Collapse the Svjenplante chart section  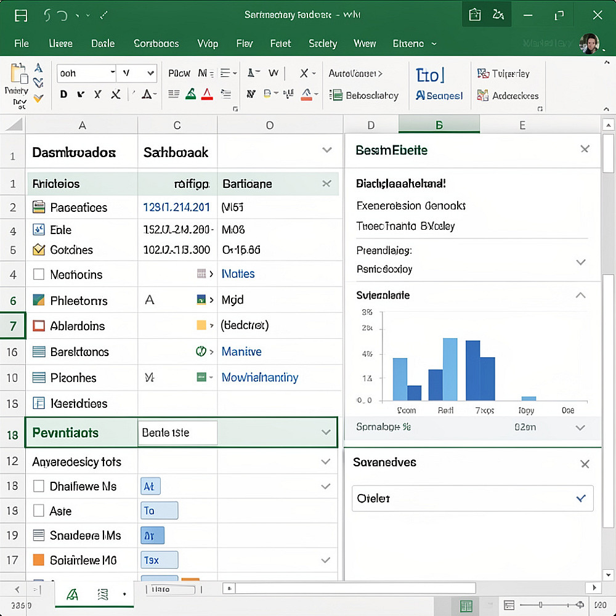[581, 296]
